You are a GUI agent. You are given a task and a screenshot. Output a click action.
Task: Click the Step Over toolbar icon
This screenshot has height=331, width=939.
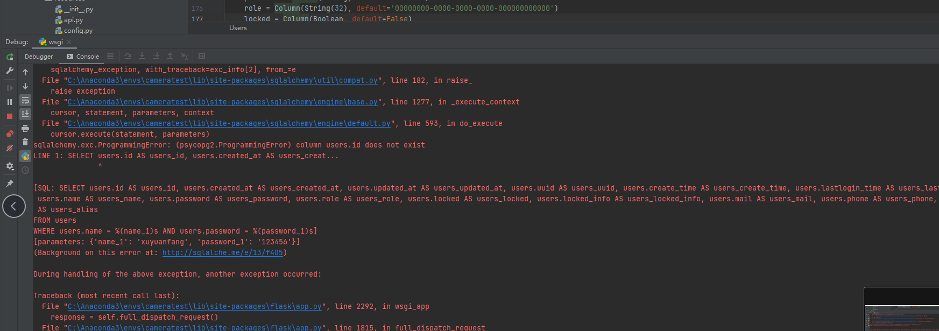click(128, 56)
